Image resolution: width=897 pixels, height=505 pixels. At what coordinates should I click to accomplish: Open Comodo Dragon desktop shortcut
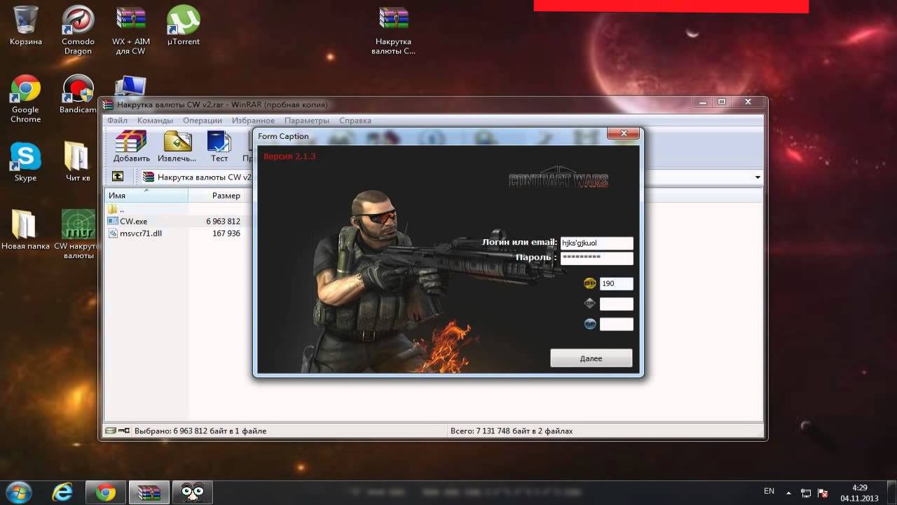coord(78,30)
